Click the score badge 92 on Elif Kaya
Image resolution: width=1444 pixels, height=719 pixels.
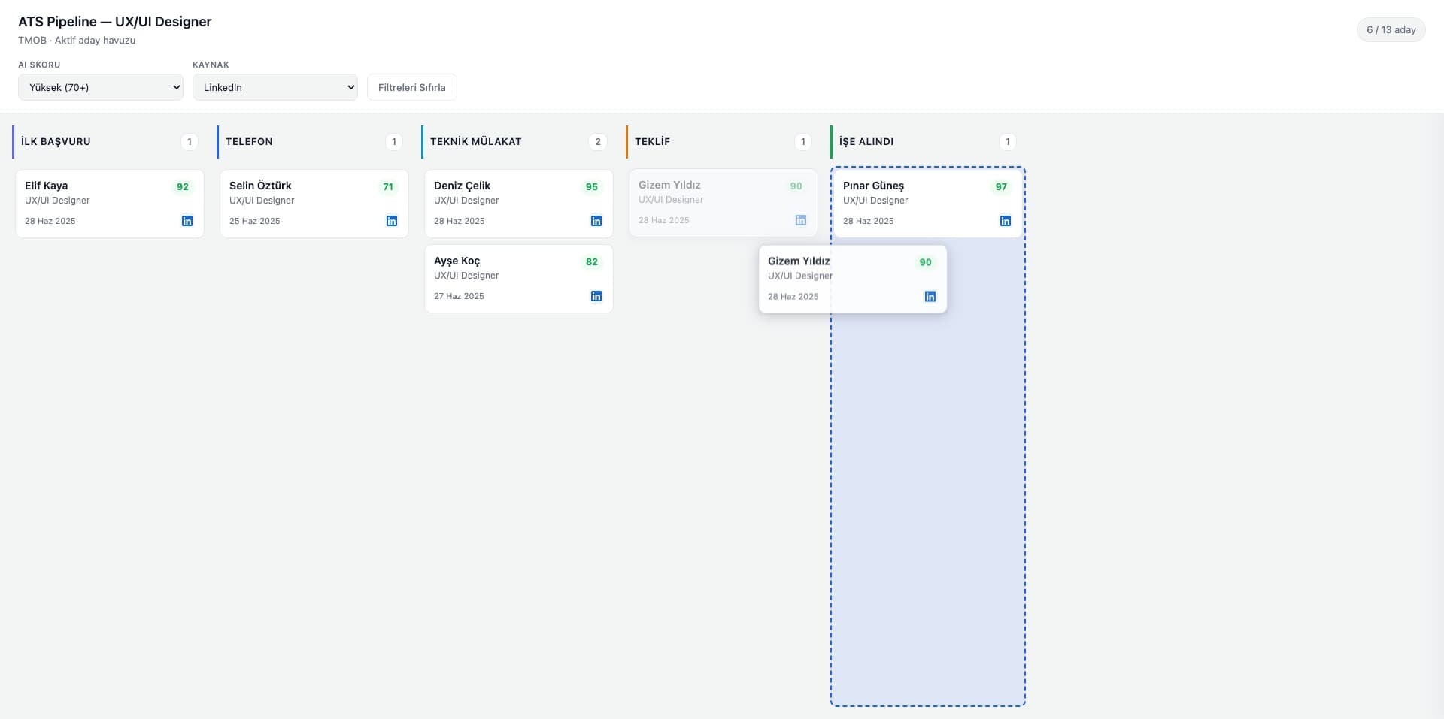tap(183, 187)
